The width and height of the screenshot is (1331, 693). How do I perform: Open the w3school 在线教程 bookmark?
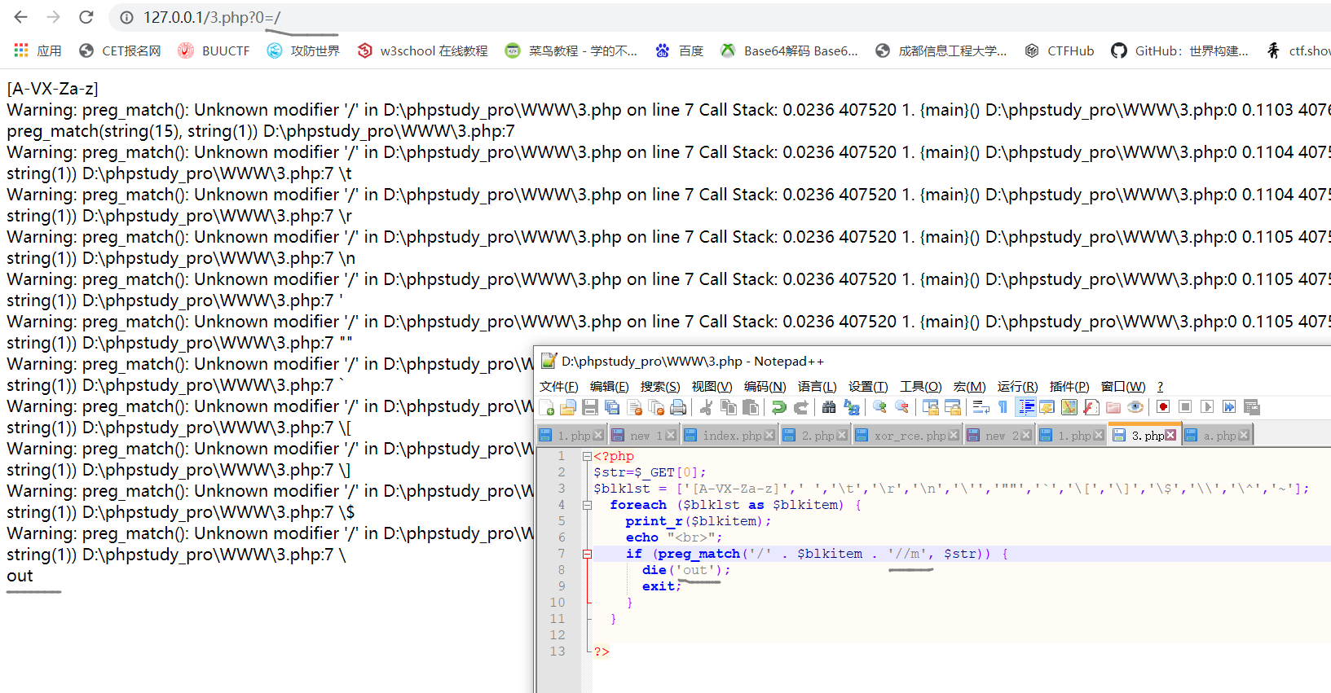click(x=422, y=50)
